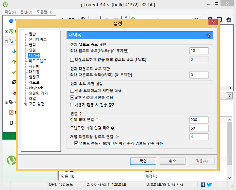Click upload status 'U: 0.0 kB/초 T: 72.7 kB'
This screenshot has width=236, height=190.
165,184
